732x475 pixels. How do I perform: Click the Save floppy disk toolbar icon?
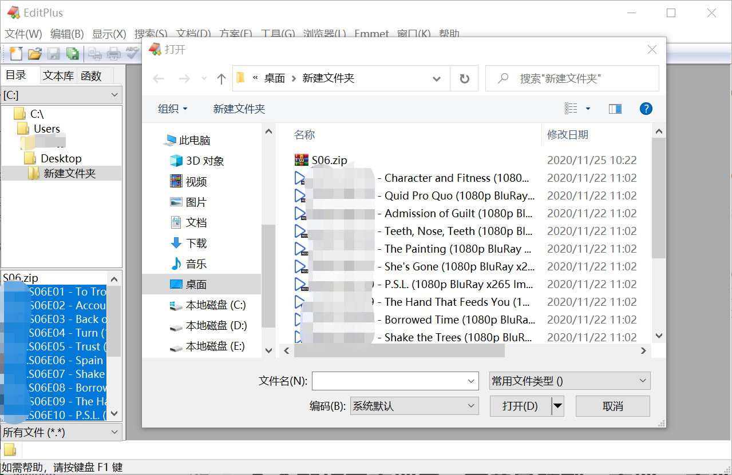click(x=54, y=54)
